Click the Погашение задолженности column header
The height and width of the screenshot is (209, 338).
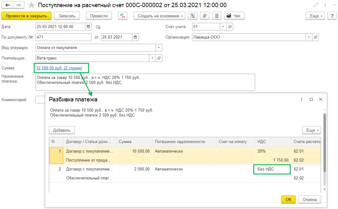tap(184, 142)
